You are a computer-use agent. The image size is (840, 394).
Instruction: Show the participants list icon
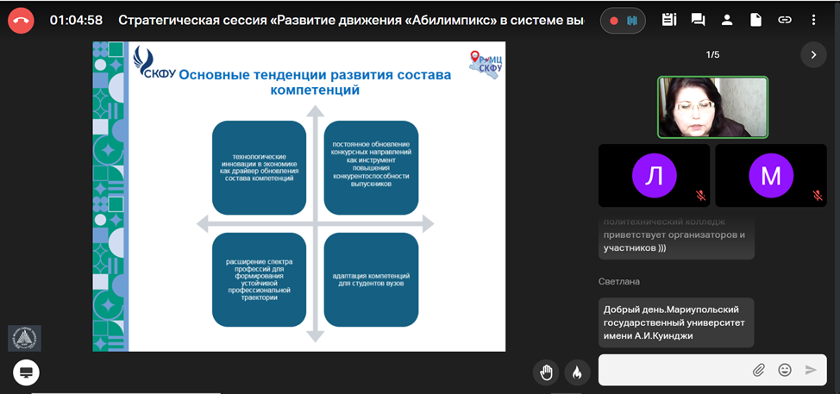[727, 19]
